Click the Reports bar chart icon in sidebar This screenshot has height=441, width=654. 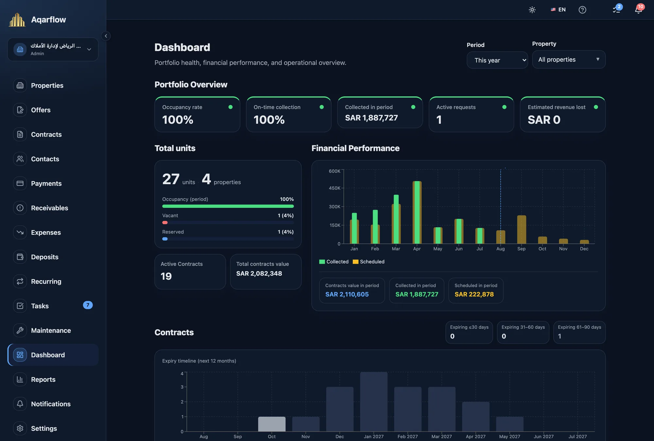click(20, 379)
